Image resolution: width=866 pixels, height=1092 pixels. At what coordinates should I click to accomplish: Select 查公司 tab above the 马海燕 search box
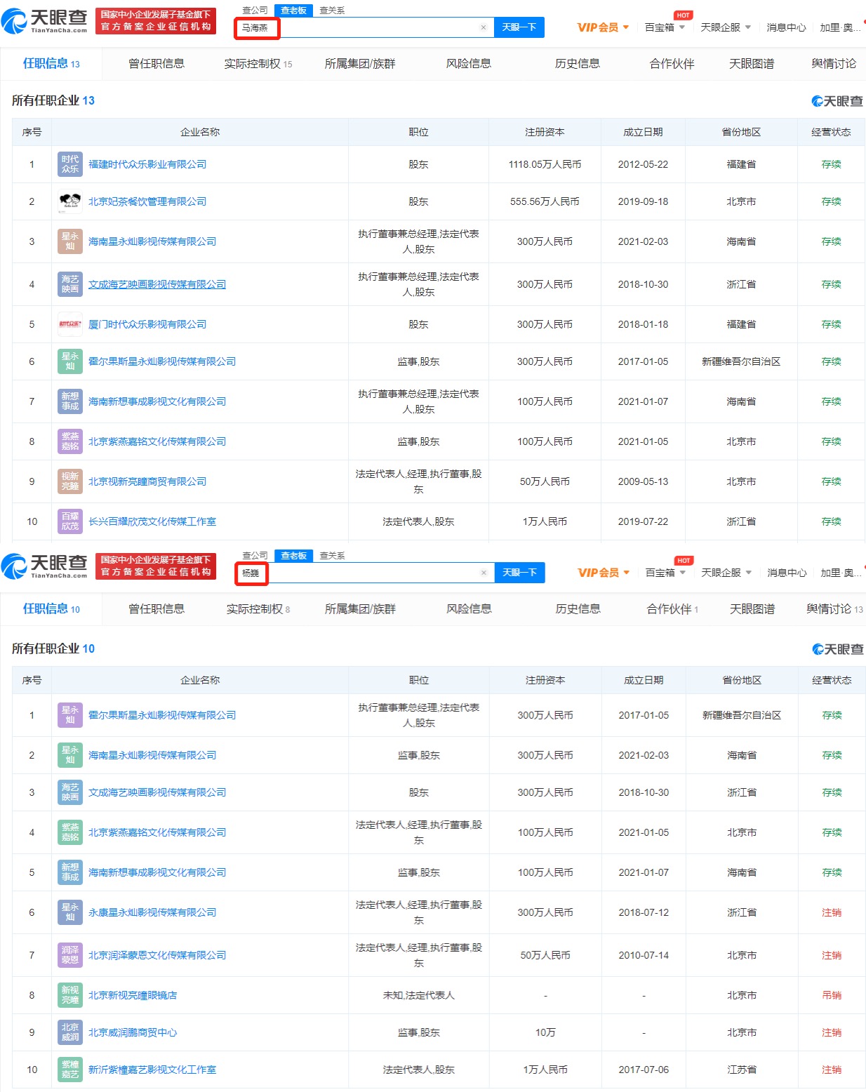coord(255,11)
